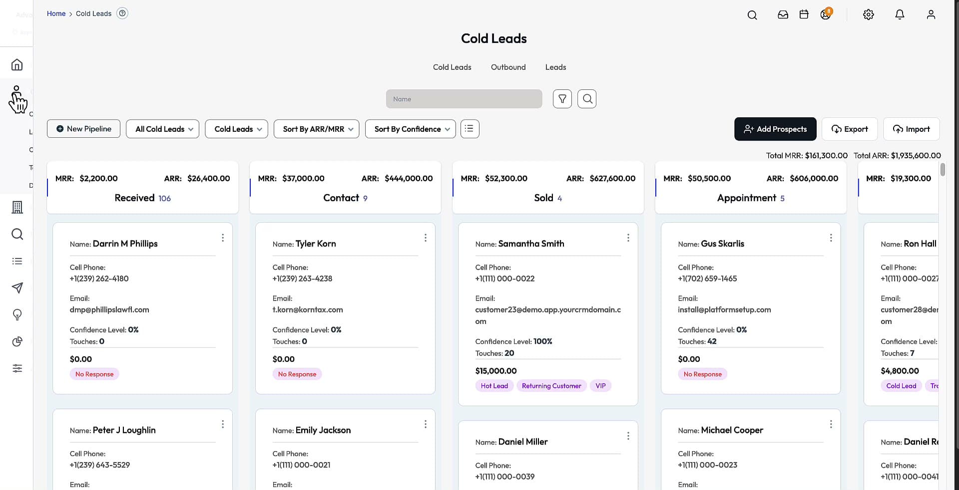Open the bell notifications icon
This screenshot has height=490, width=959.
click(900, 14)
